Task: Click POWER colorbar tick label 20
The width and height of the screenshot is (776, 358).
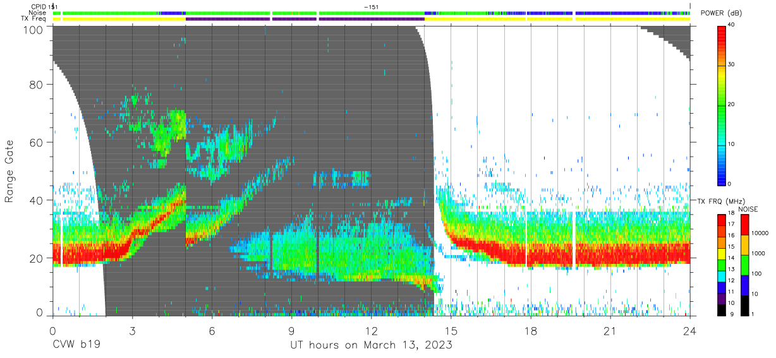Action: click(732, 104)
